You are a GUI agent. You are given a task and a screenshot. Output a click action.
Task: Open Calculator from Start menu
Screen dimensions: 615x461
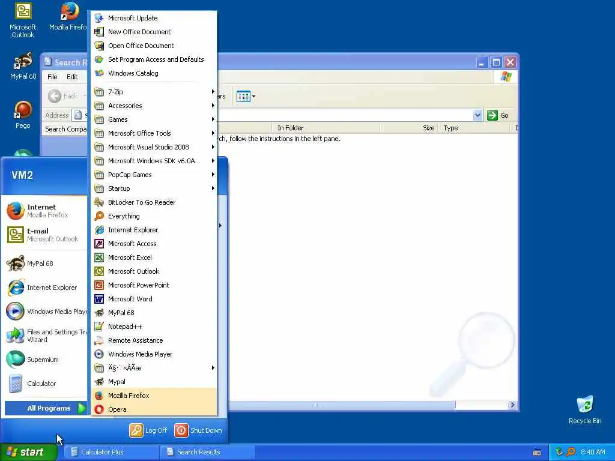coord(45,384)
